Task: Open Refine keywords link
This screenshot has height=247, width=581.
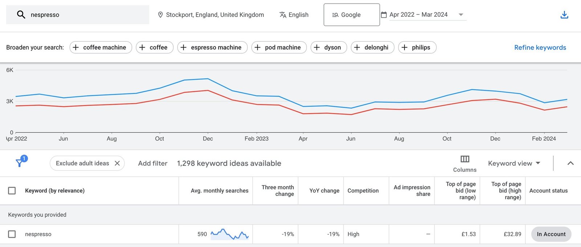Action: 540,48
